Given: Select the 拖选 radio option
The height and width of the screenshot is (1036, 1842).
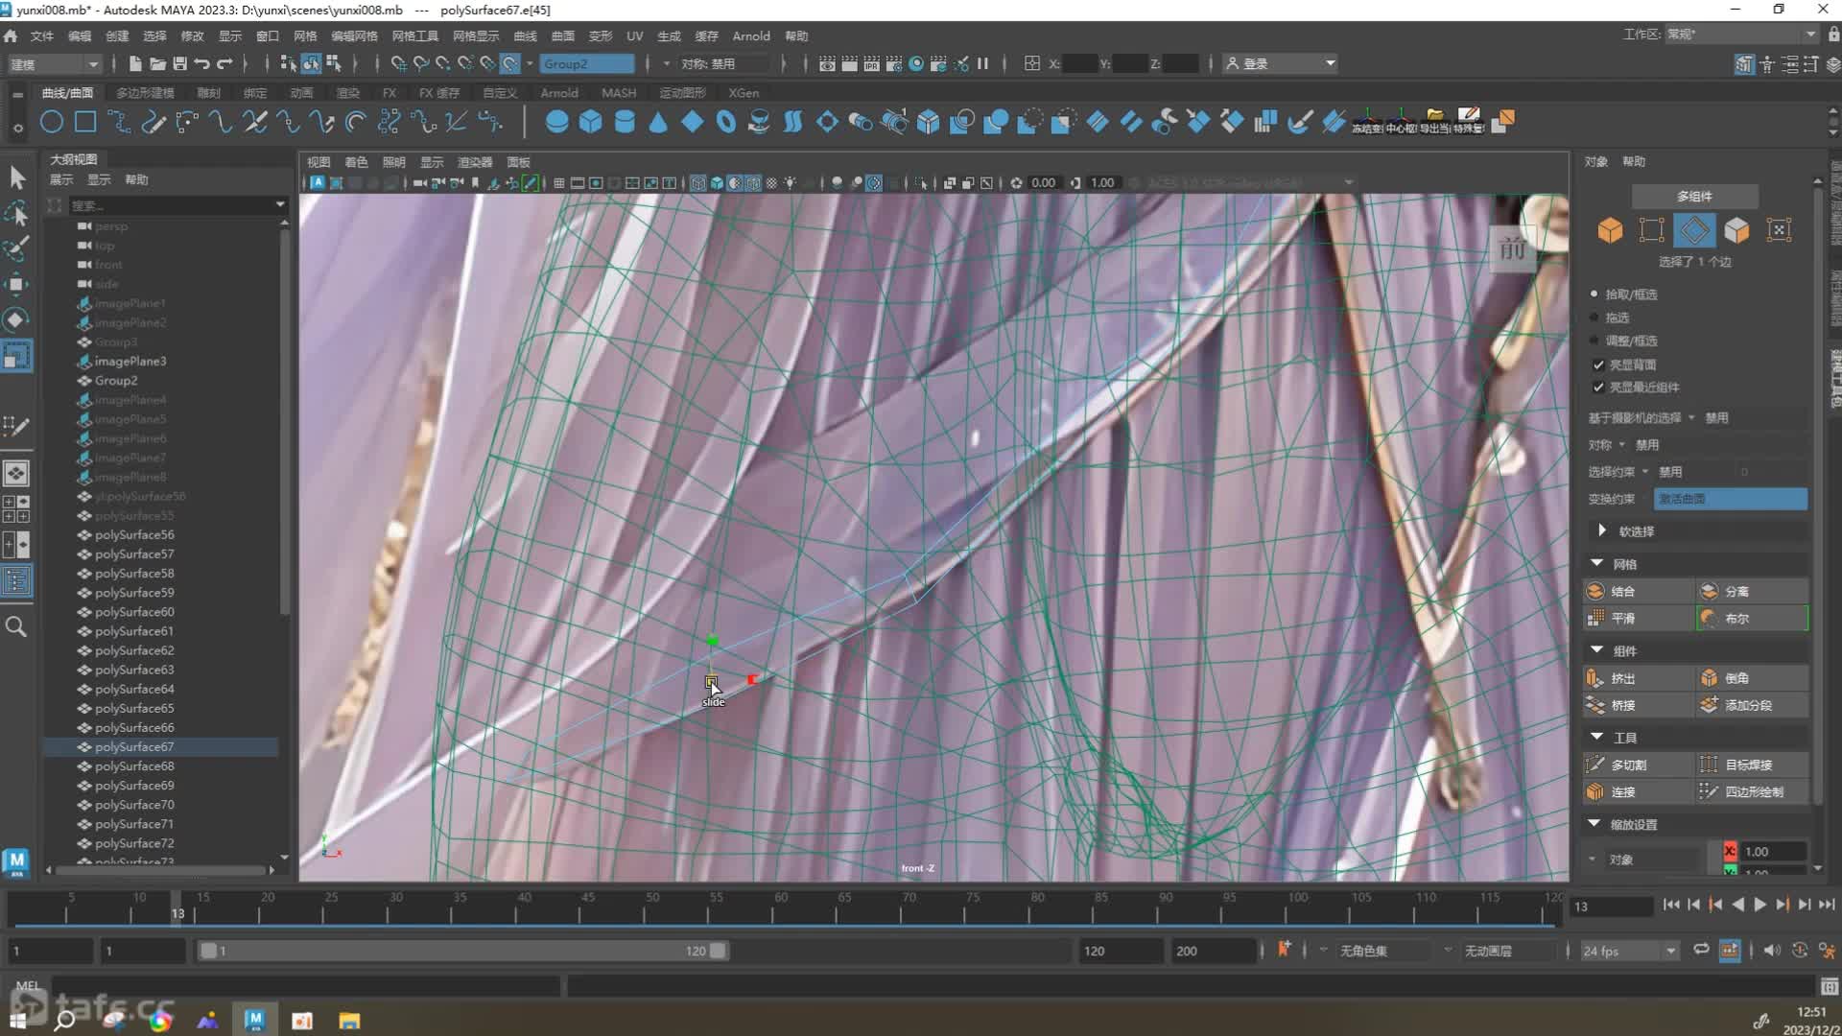Looking at the screenshot, I should [x=1594, y=317].
